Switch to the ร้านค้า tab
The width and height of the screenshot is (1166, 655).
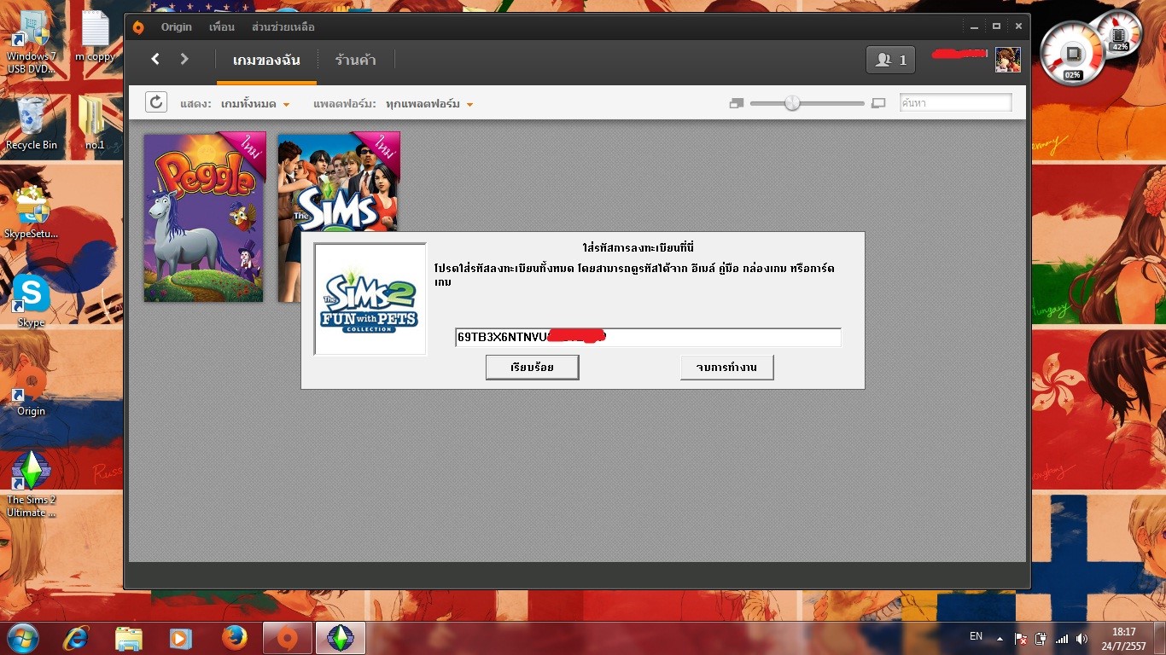(x=356, y=61)
